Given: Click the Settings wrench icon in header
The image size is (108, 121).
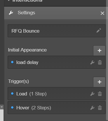Looking at the screenshot, I should pos(11,13).
